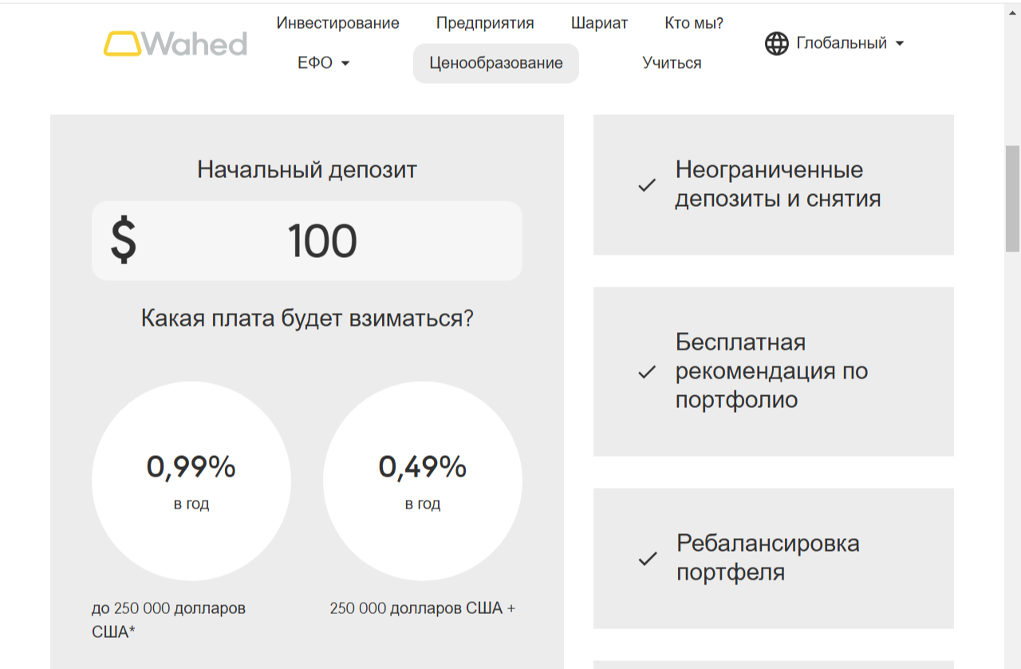Expand the ЕФО dropdown menu
1021x669 pixels.
click(x=324, y=63)
